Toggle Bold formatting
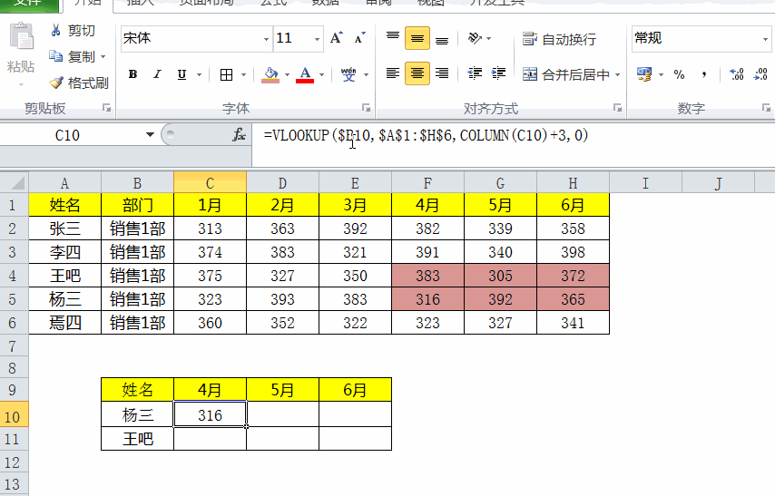775x496 pixels. click(x=132, y=74)
